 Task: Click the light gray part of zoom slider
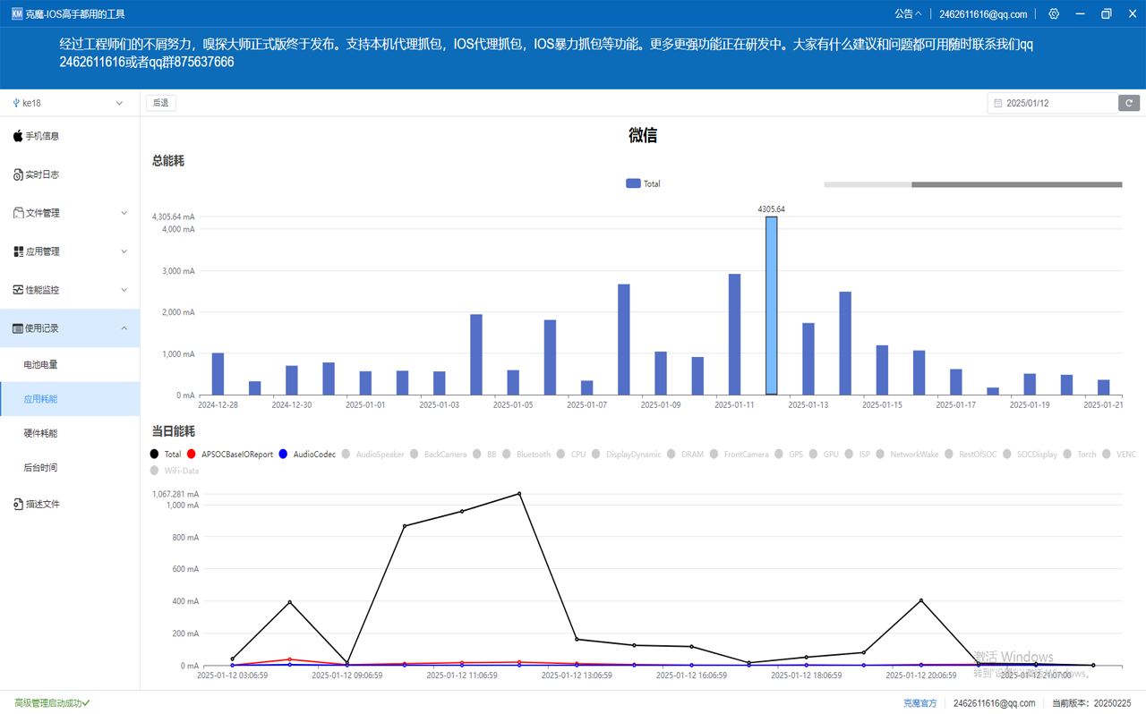(x=868, y=184)
